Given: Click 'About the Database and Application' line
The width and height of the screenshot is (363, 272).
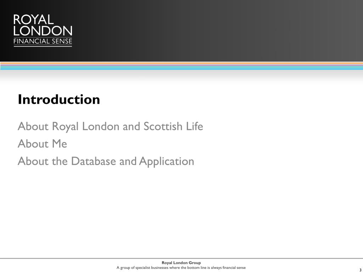Looking at the screenshot, I should 106,161.
